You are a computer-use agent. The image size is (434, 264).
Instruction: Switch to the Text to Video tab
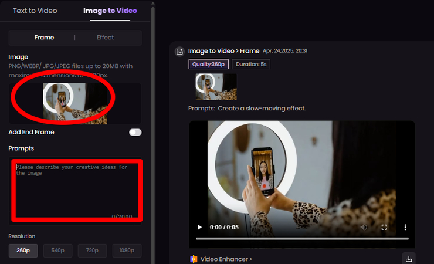pyautogui.click(x=35, y=11)
